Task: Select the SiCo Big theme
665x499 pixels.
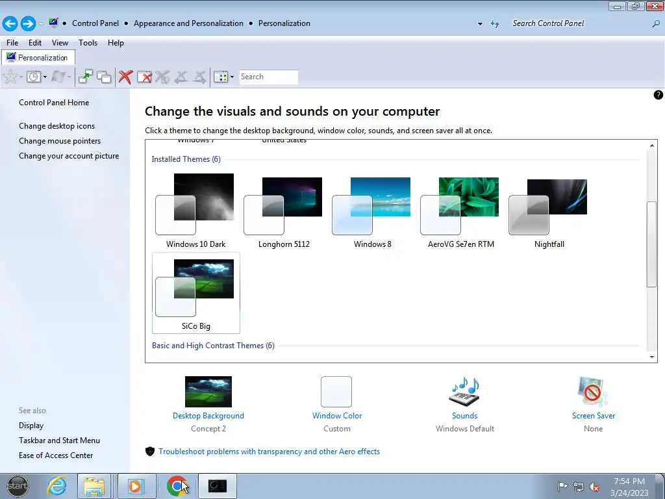Action: pyautogui.click(x=196, y=293)
